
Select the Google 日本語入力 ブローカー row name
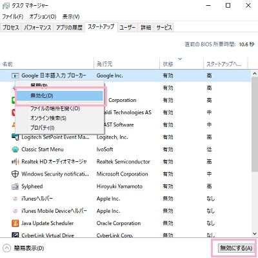click(54, 75)
